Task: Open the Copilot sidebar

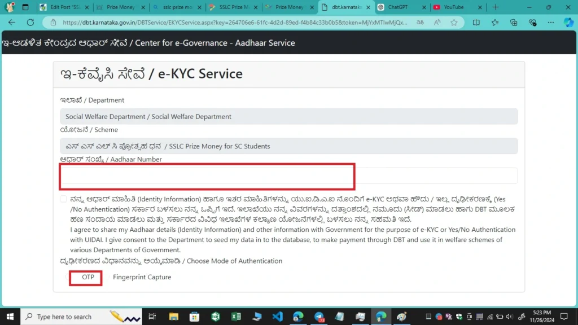Action: [568, 23]
